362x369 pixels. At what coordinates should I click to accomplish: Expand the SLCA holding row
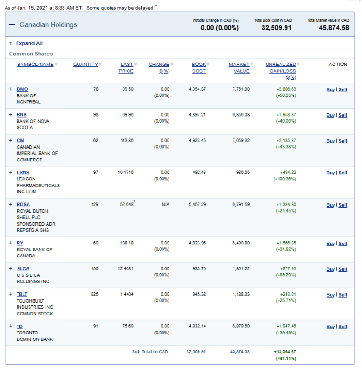coord(11,268)
